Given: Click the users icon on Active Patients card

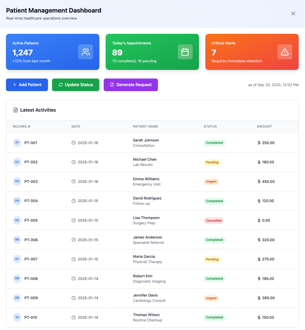Looking at the screenshot, I should [86, 52].
